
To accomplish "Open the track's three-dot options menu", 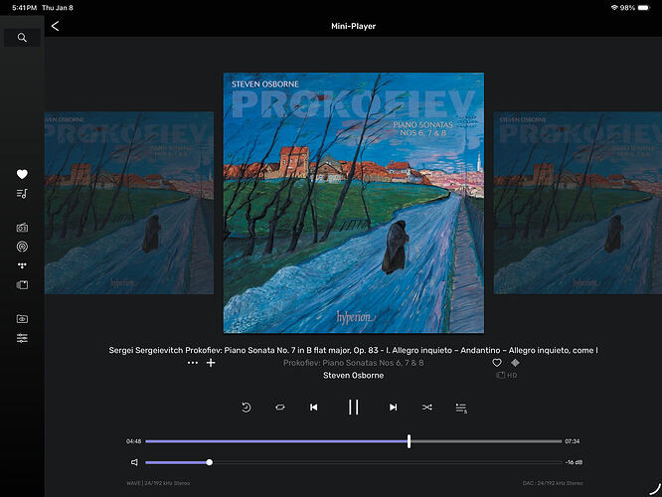I will pyautogui.click(x=193, y=363).
